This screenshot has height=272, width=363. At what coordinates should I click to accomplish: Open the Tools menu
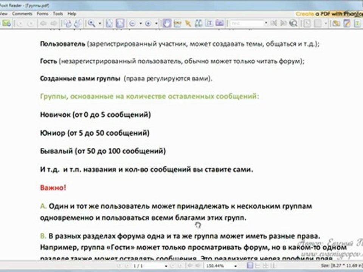(58, 14)
